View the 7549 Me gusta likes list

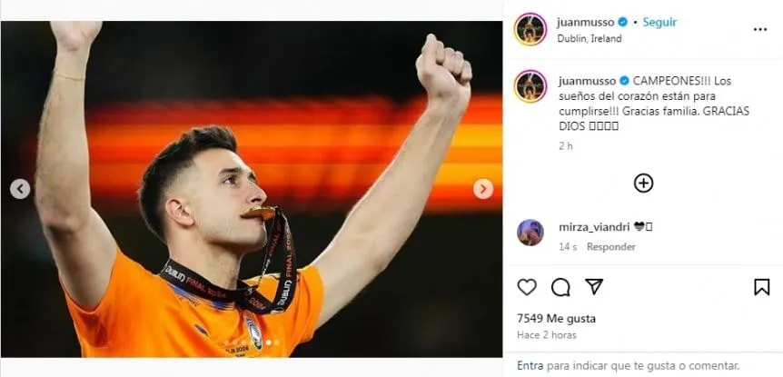(x=556, y=319)
